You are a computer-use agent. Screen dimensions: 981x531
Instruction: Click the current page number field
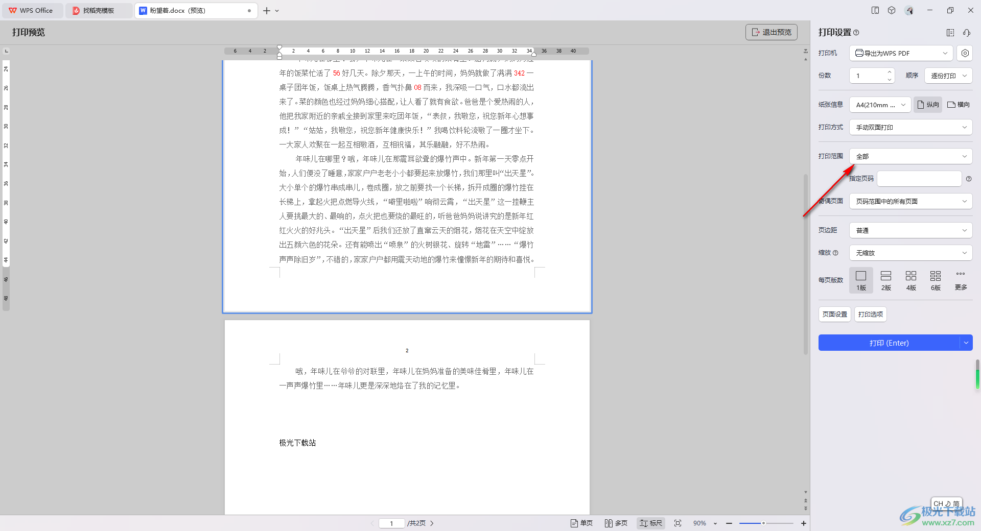coord(392,523)
